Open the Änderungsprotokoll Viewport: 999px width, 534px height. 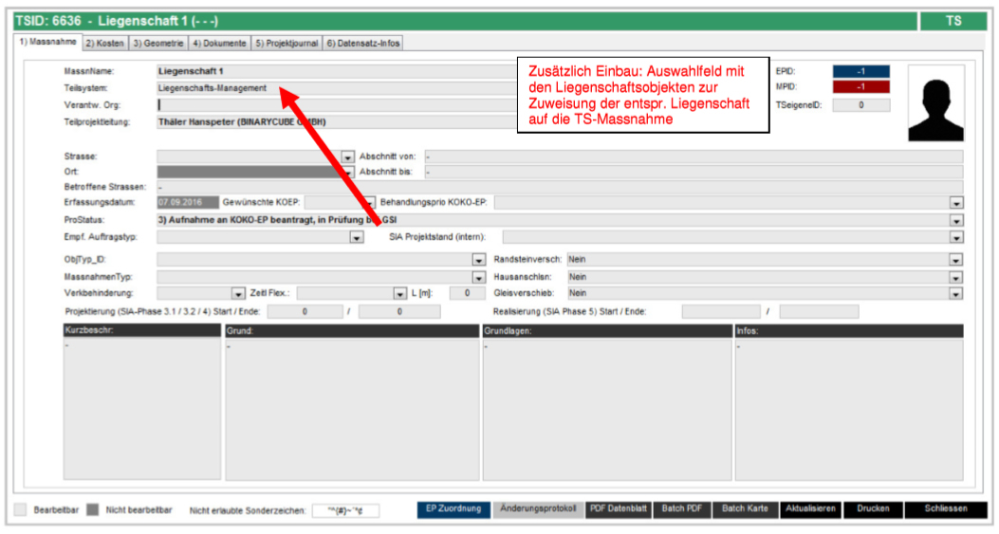click(x=538, y=509)
